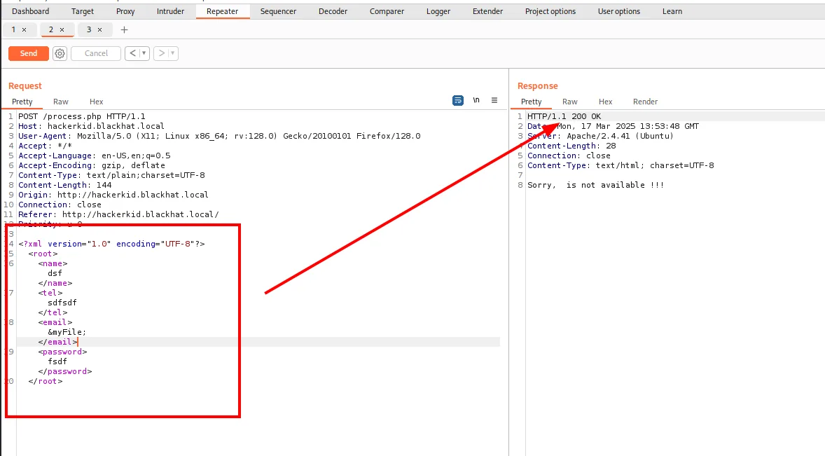Open the Intruder tab
Screen dimensions: 825x456
tap(170, 11)
